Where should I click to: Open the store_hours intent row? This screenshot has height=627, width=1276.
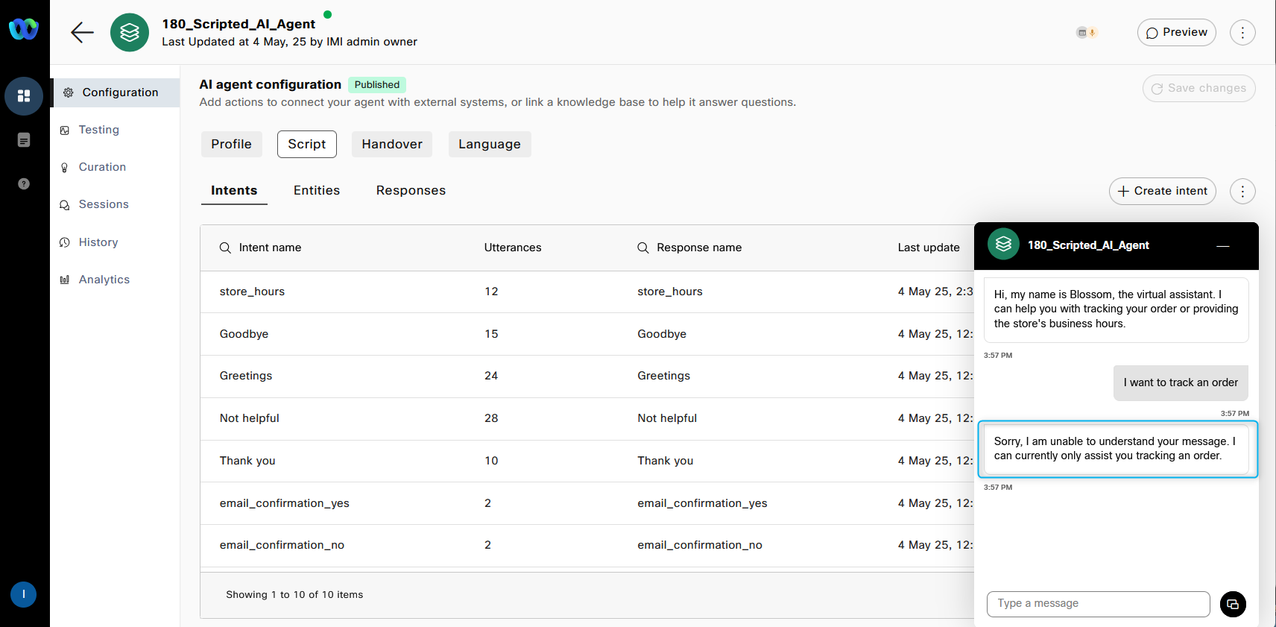tap(252, 292)
